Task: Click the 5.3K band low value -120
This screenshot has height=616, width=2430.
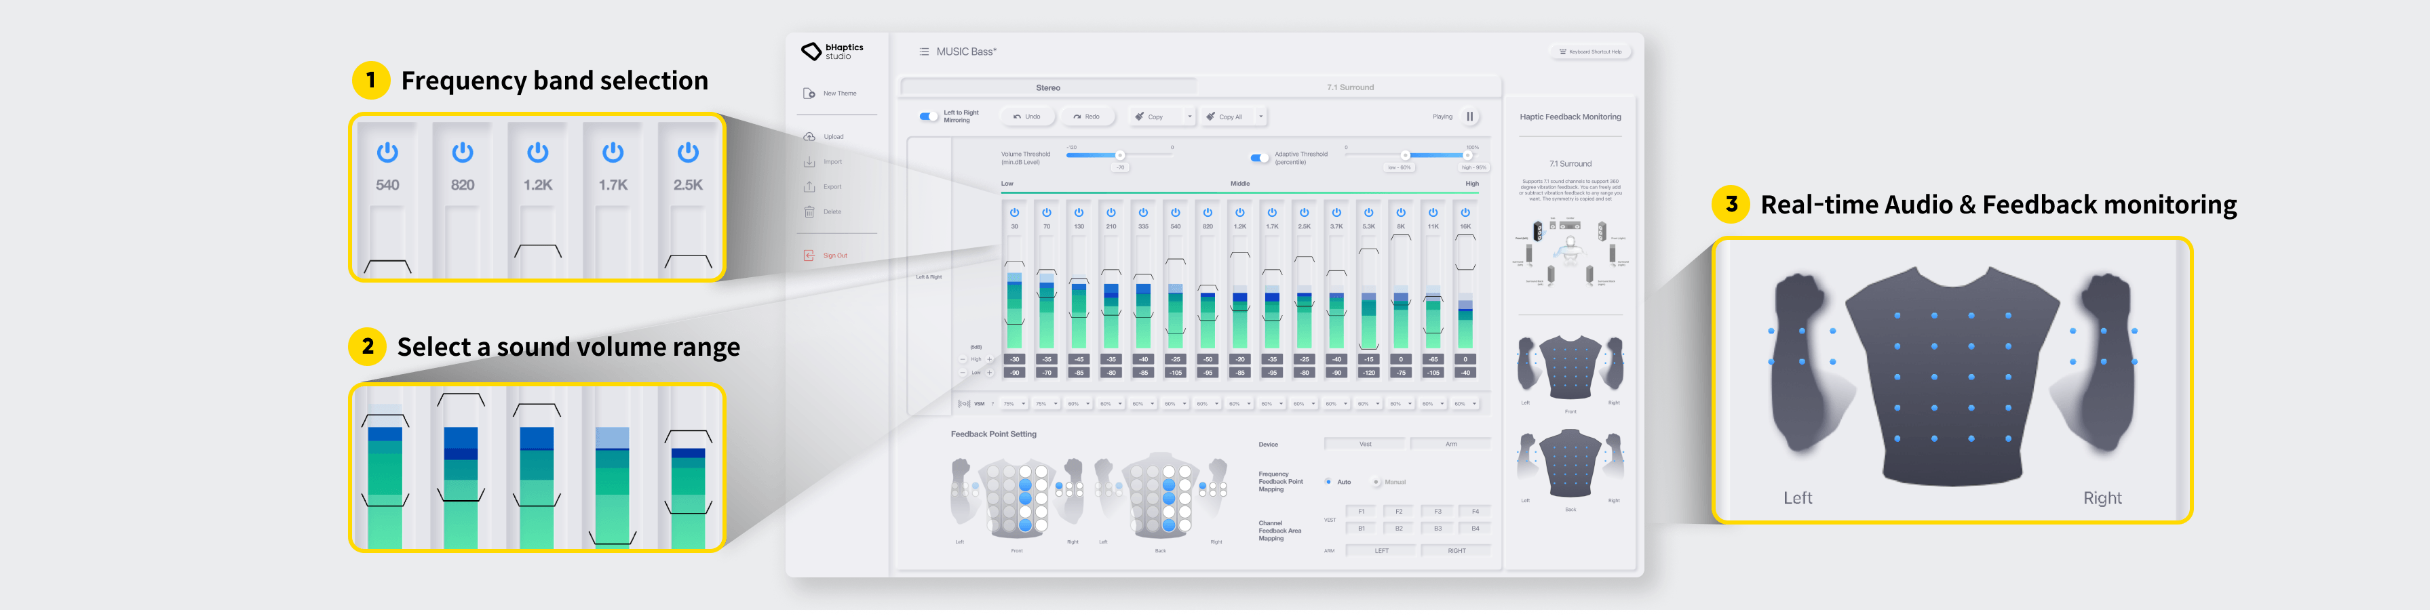Action: [1369, 373]
